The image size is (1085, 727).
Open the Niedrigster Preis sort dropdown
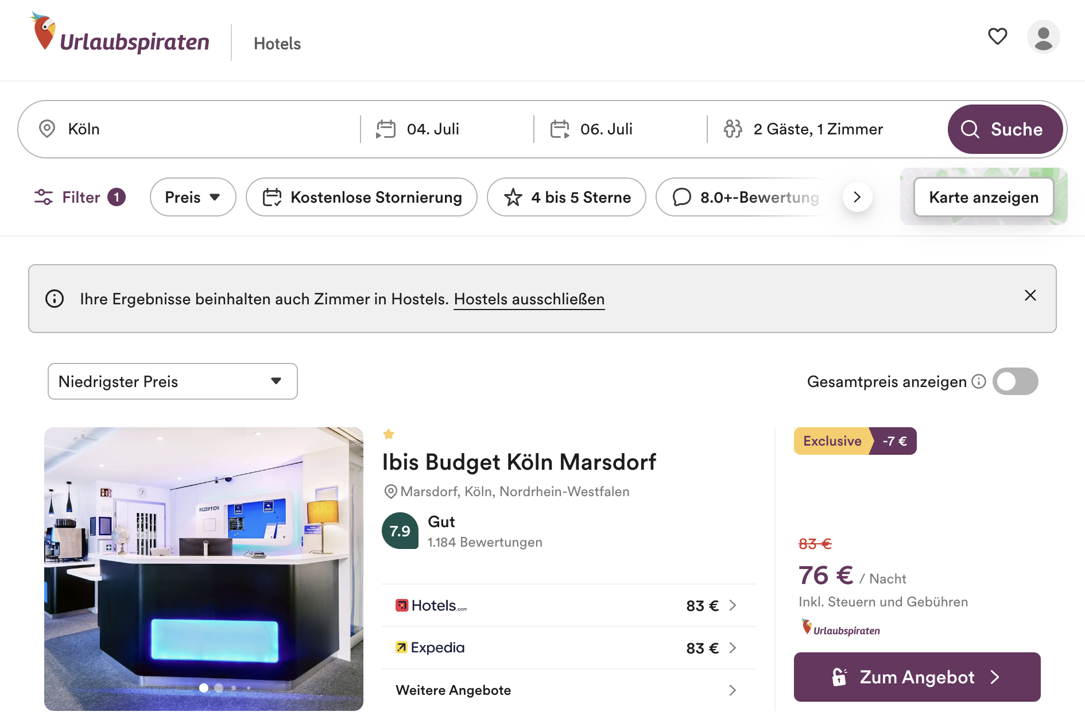[173, 381]
